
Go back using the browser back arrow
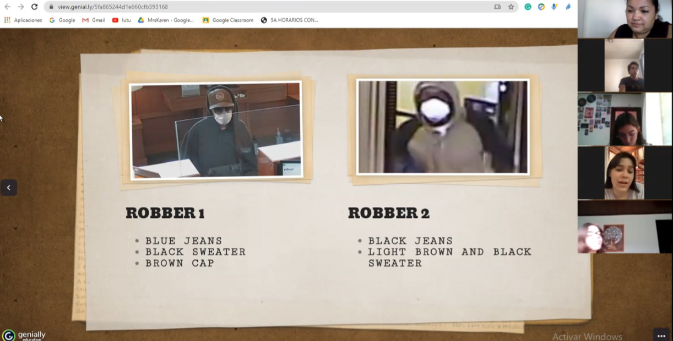(7, 7)
